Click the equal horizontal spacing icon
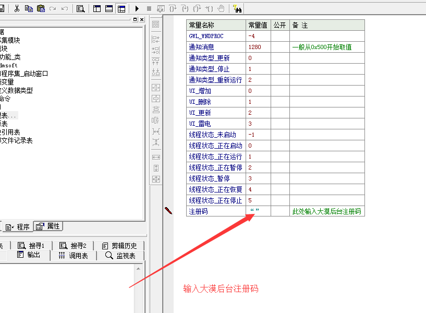This screenshot has height=313, width=426. click(x=156, y=131)
